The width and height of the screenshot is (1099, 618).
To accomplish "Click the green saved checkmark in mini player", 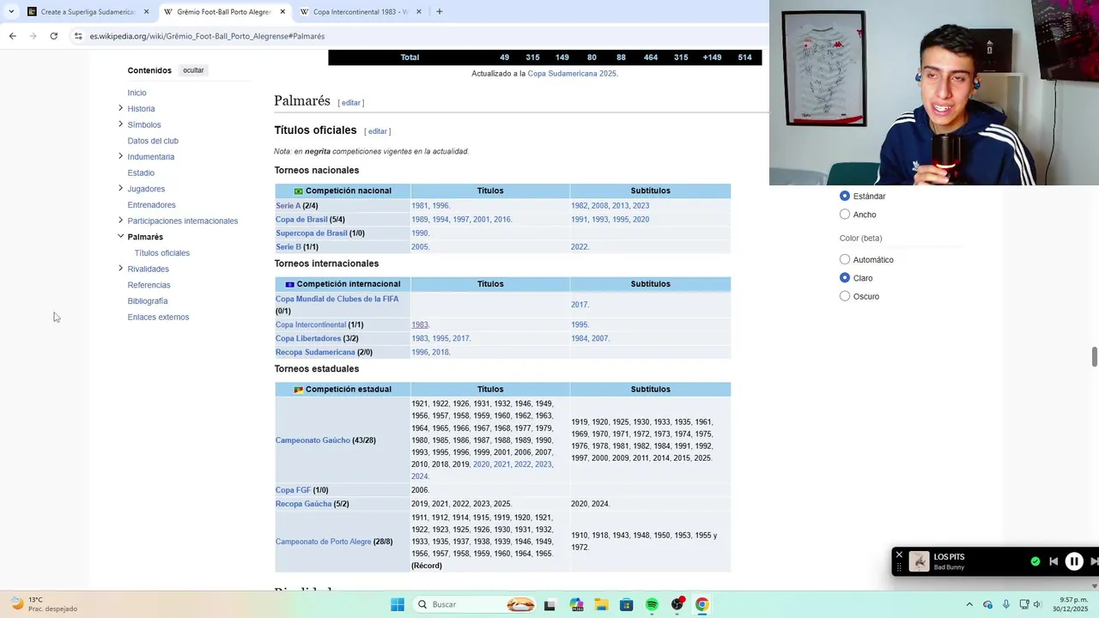I will [1035, 561].
